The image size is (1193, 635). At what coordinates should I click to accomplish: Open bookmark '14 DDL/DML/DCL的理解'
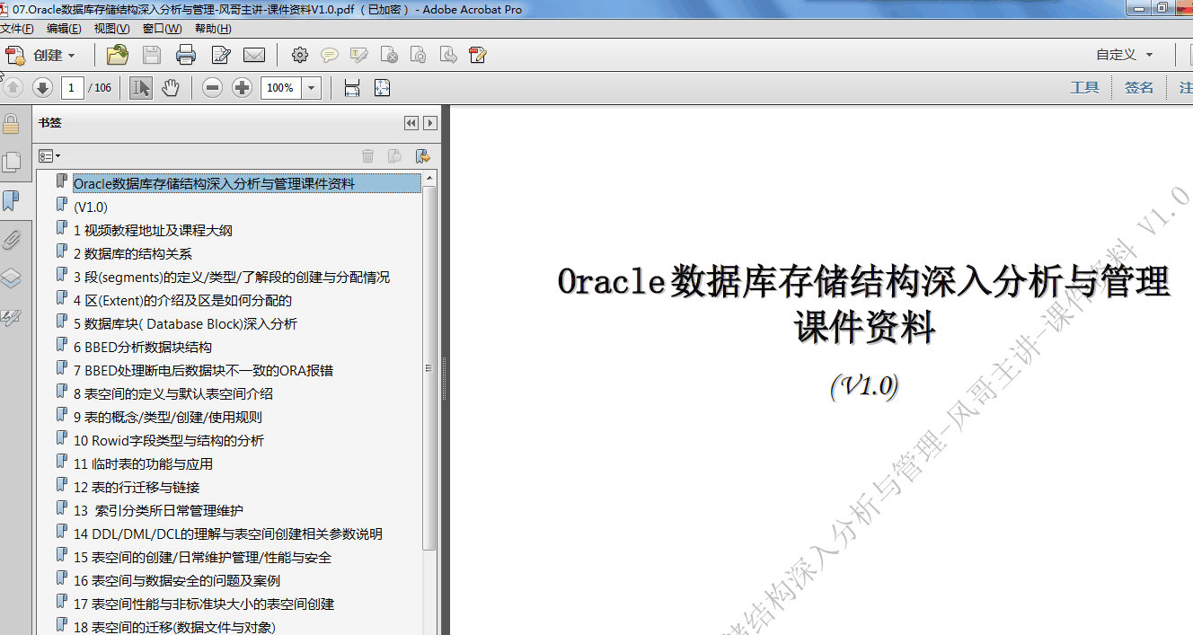(x=227, y=534)
